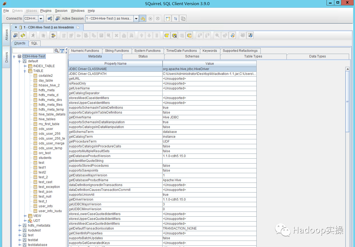Image resolution: width=355 pixels, height=247 pixels.
Task: Expand the INDEX_TABLE node
Action: (x=25, y=66)
